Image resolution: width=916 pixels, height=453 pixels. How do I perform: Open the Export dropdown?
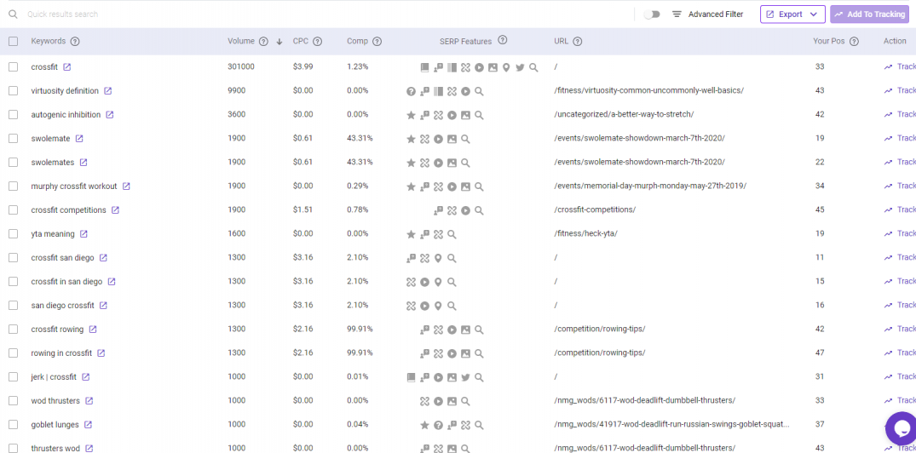(x=792, y=14)
